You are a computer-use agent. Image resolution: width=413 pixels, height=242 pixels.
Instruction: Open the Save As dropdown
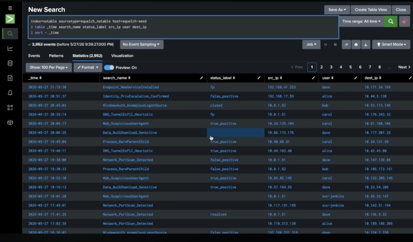(x=337, y=10)
